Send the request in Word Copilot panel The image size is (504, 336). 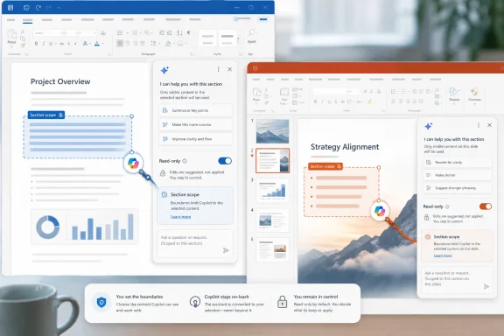coord(226,250)
